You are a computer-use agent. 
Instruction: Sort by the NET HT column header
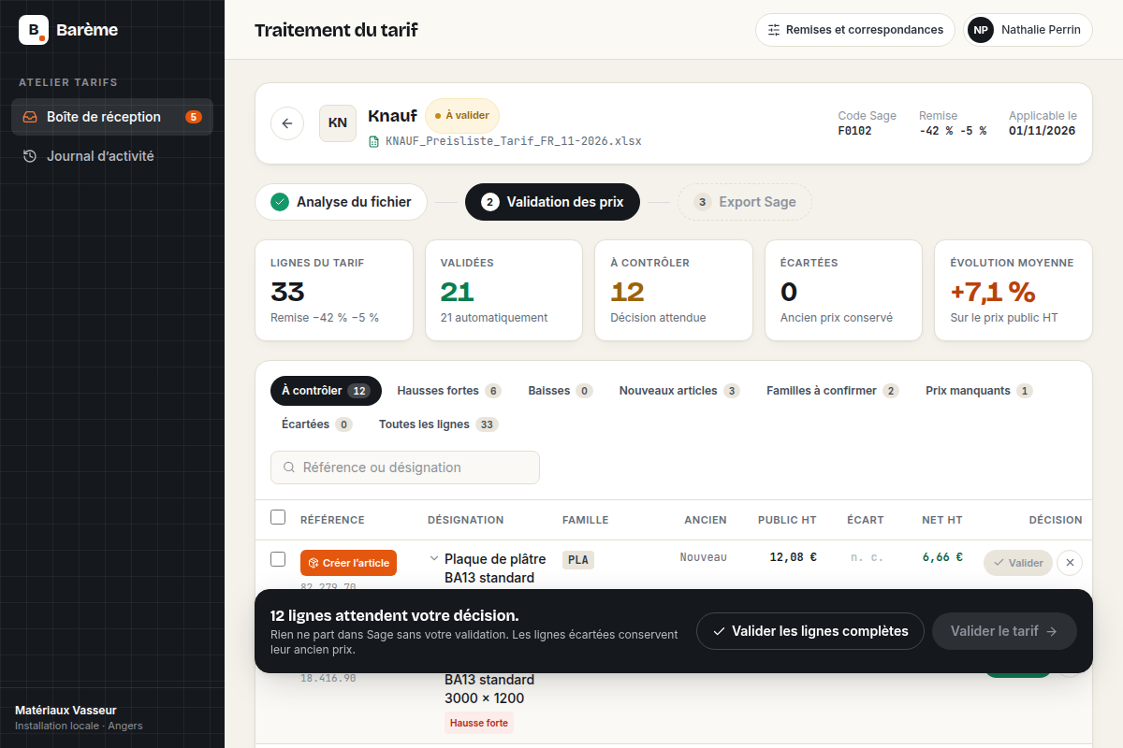tap(942, 520)
